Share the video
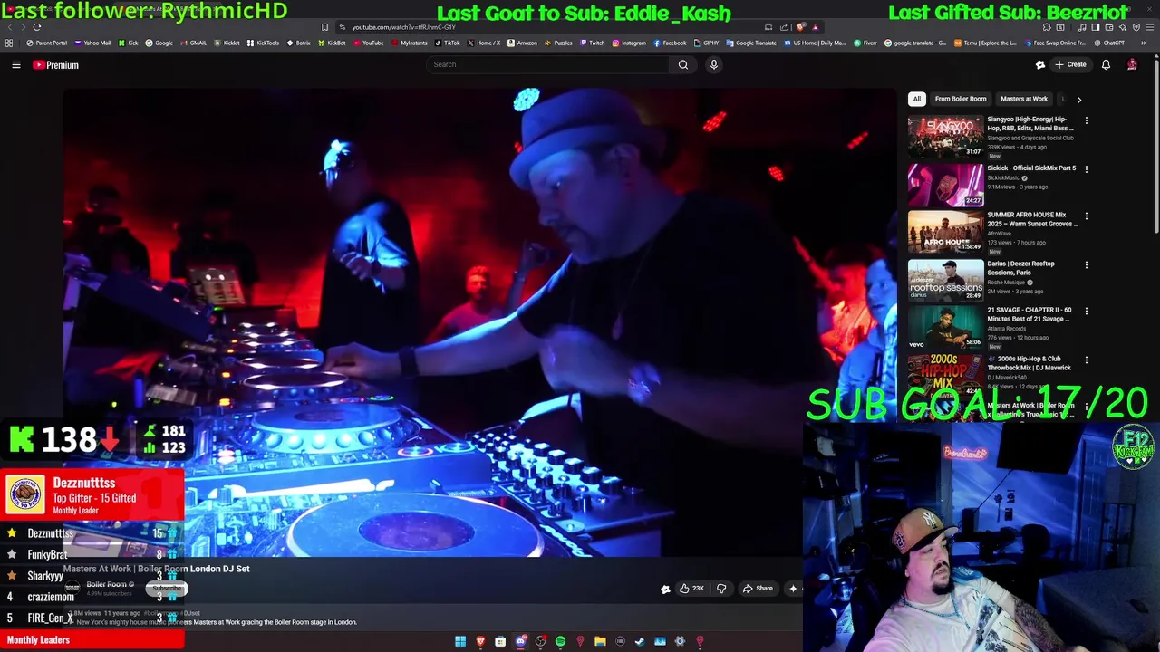1160x652 pixels. pyautogui.click(x=758, y=589)
